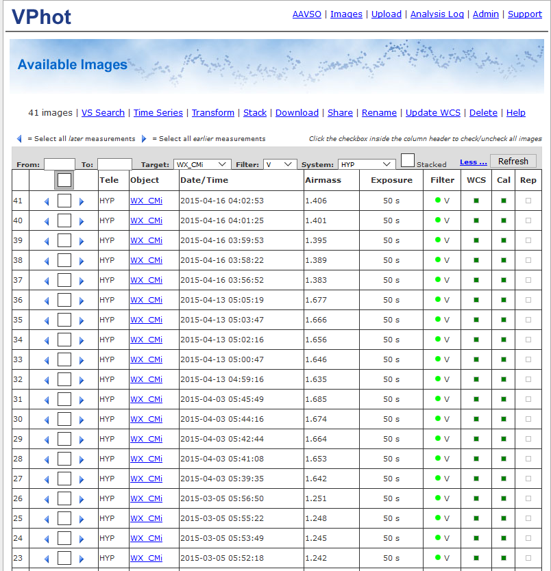
Task: Select the checkbox for image 39
Action: point(64,240)
